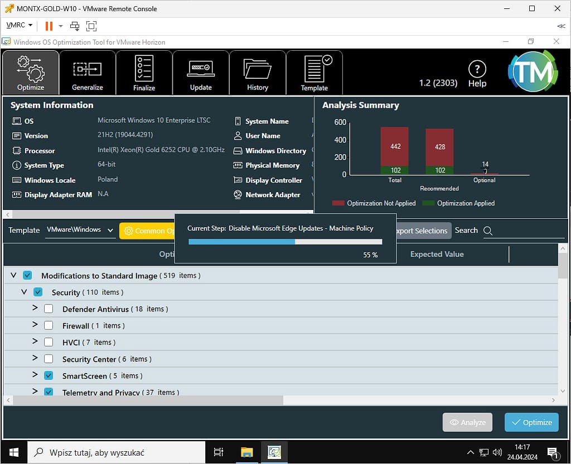
Task: Click the Optimize button at bottom right
Action: tap(532, 422)
